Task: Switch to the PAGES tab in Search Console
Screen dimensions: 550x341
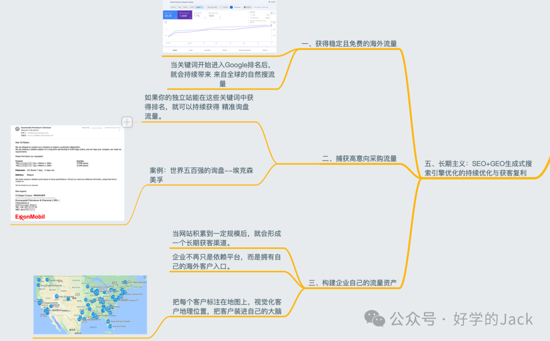Action: click(191, 50)
